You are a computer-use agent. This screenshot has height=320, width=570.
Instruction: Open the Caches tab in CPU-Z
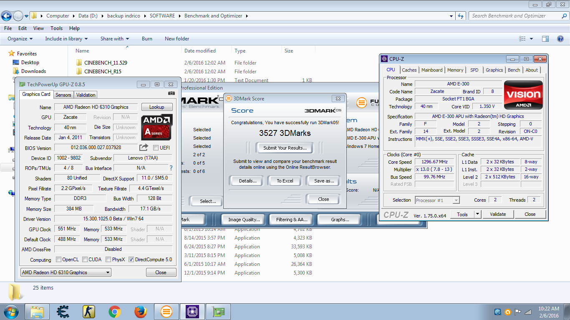tap(409, 70)
